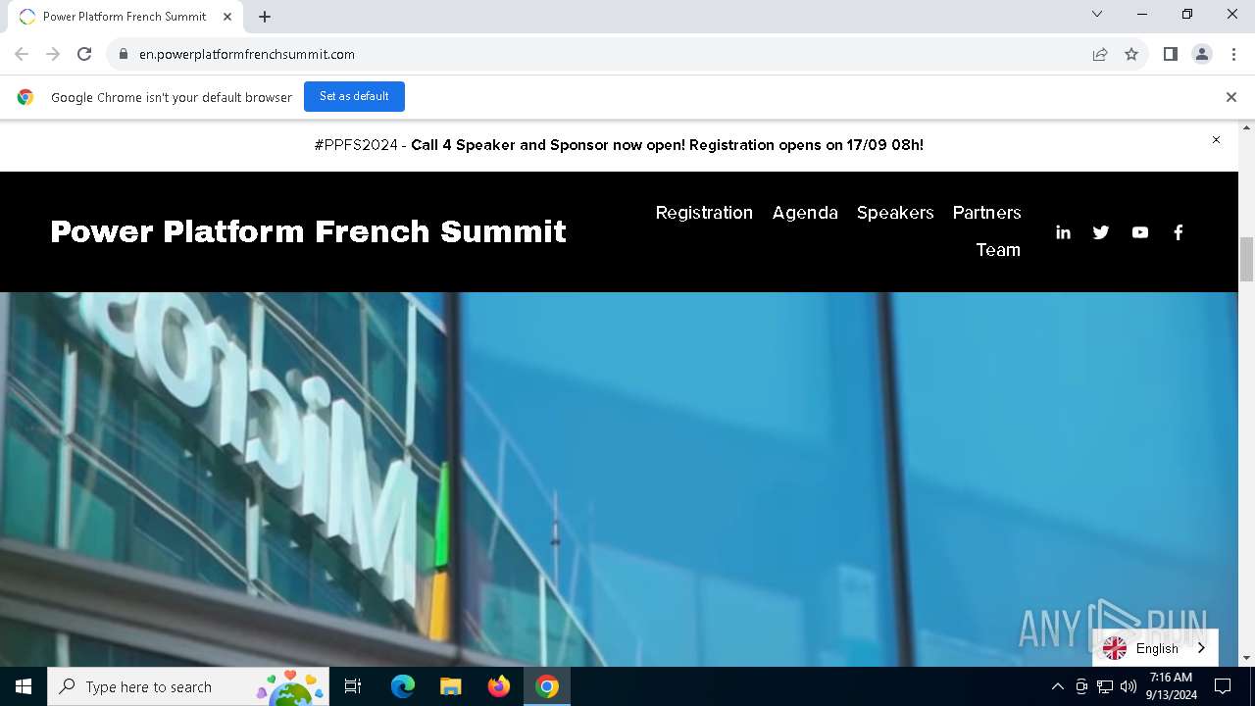Open a new tab with the plus button

(x=265, y=17)
